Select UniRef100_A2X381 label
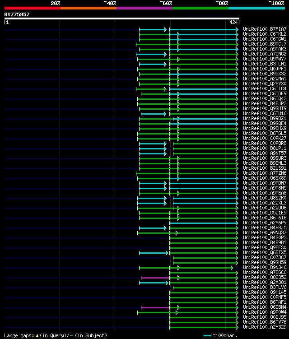 tap(265, 283)
